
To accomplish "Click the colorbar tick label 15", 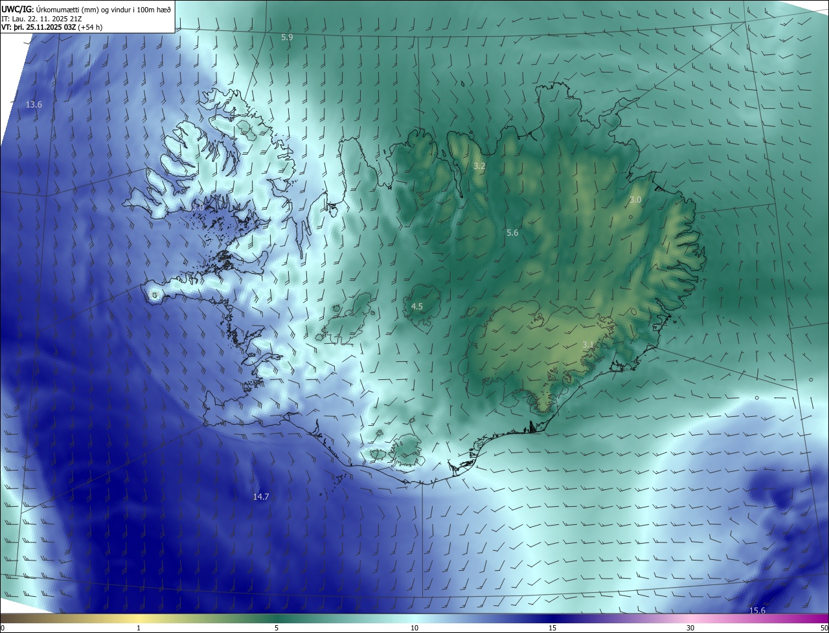I will click(x=552, y=628).
